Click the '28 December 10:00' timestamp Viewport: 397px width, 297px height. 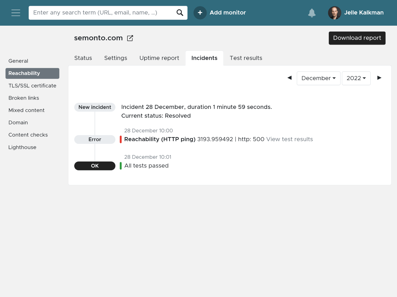pyautogui.click(x=149, y=131)
